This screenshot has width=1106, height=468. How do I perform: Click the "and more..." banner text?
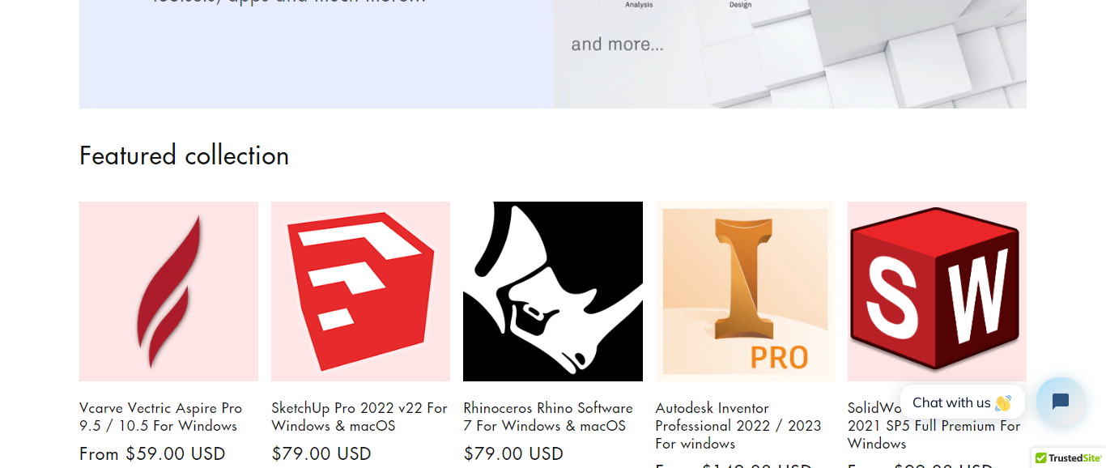point(617,45)
